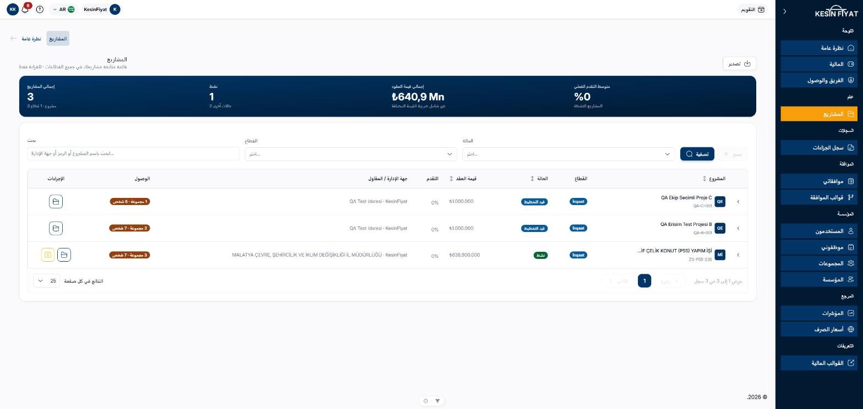Sort by قيمة العقد column header
Image resolution: width=863 pixels, height=409 pixels.
tap(463, 179)
